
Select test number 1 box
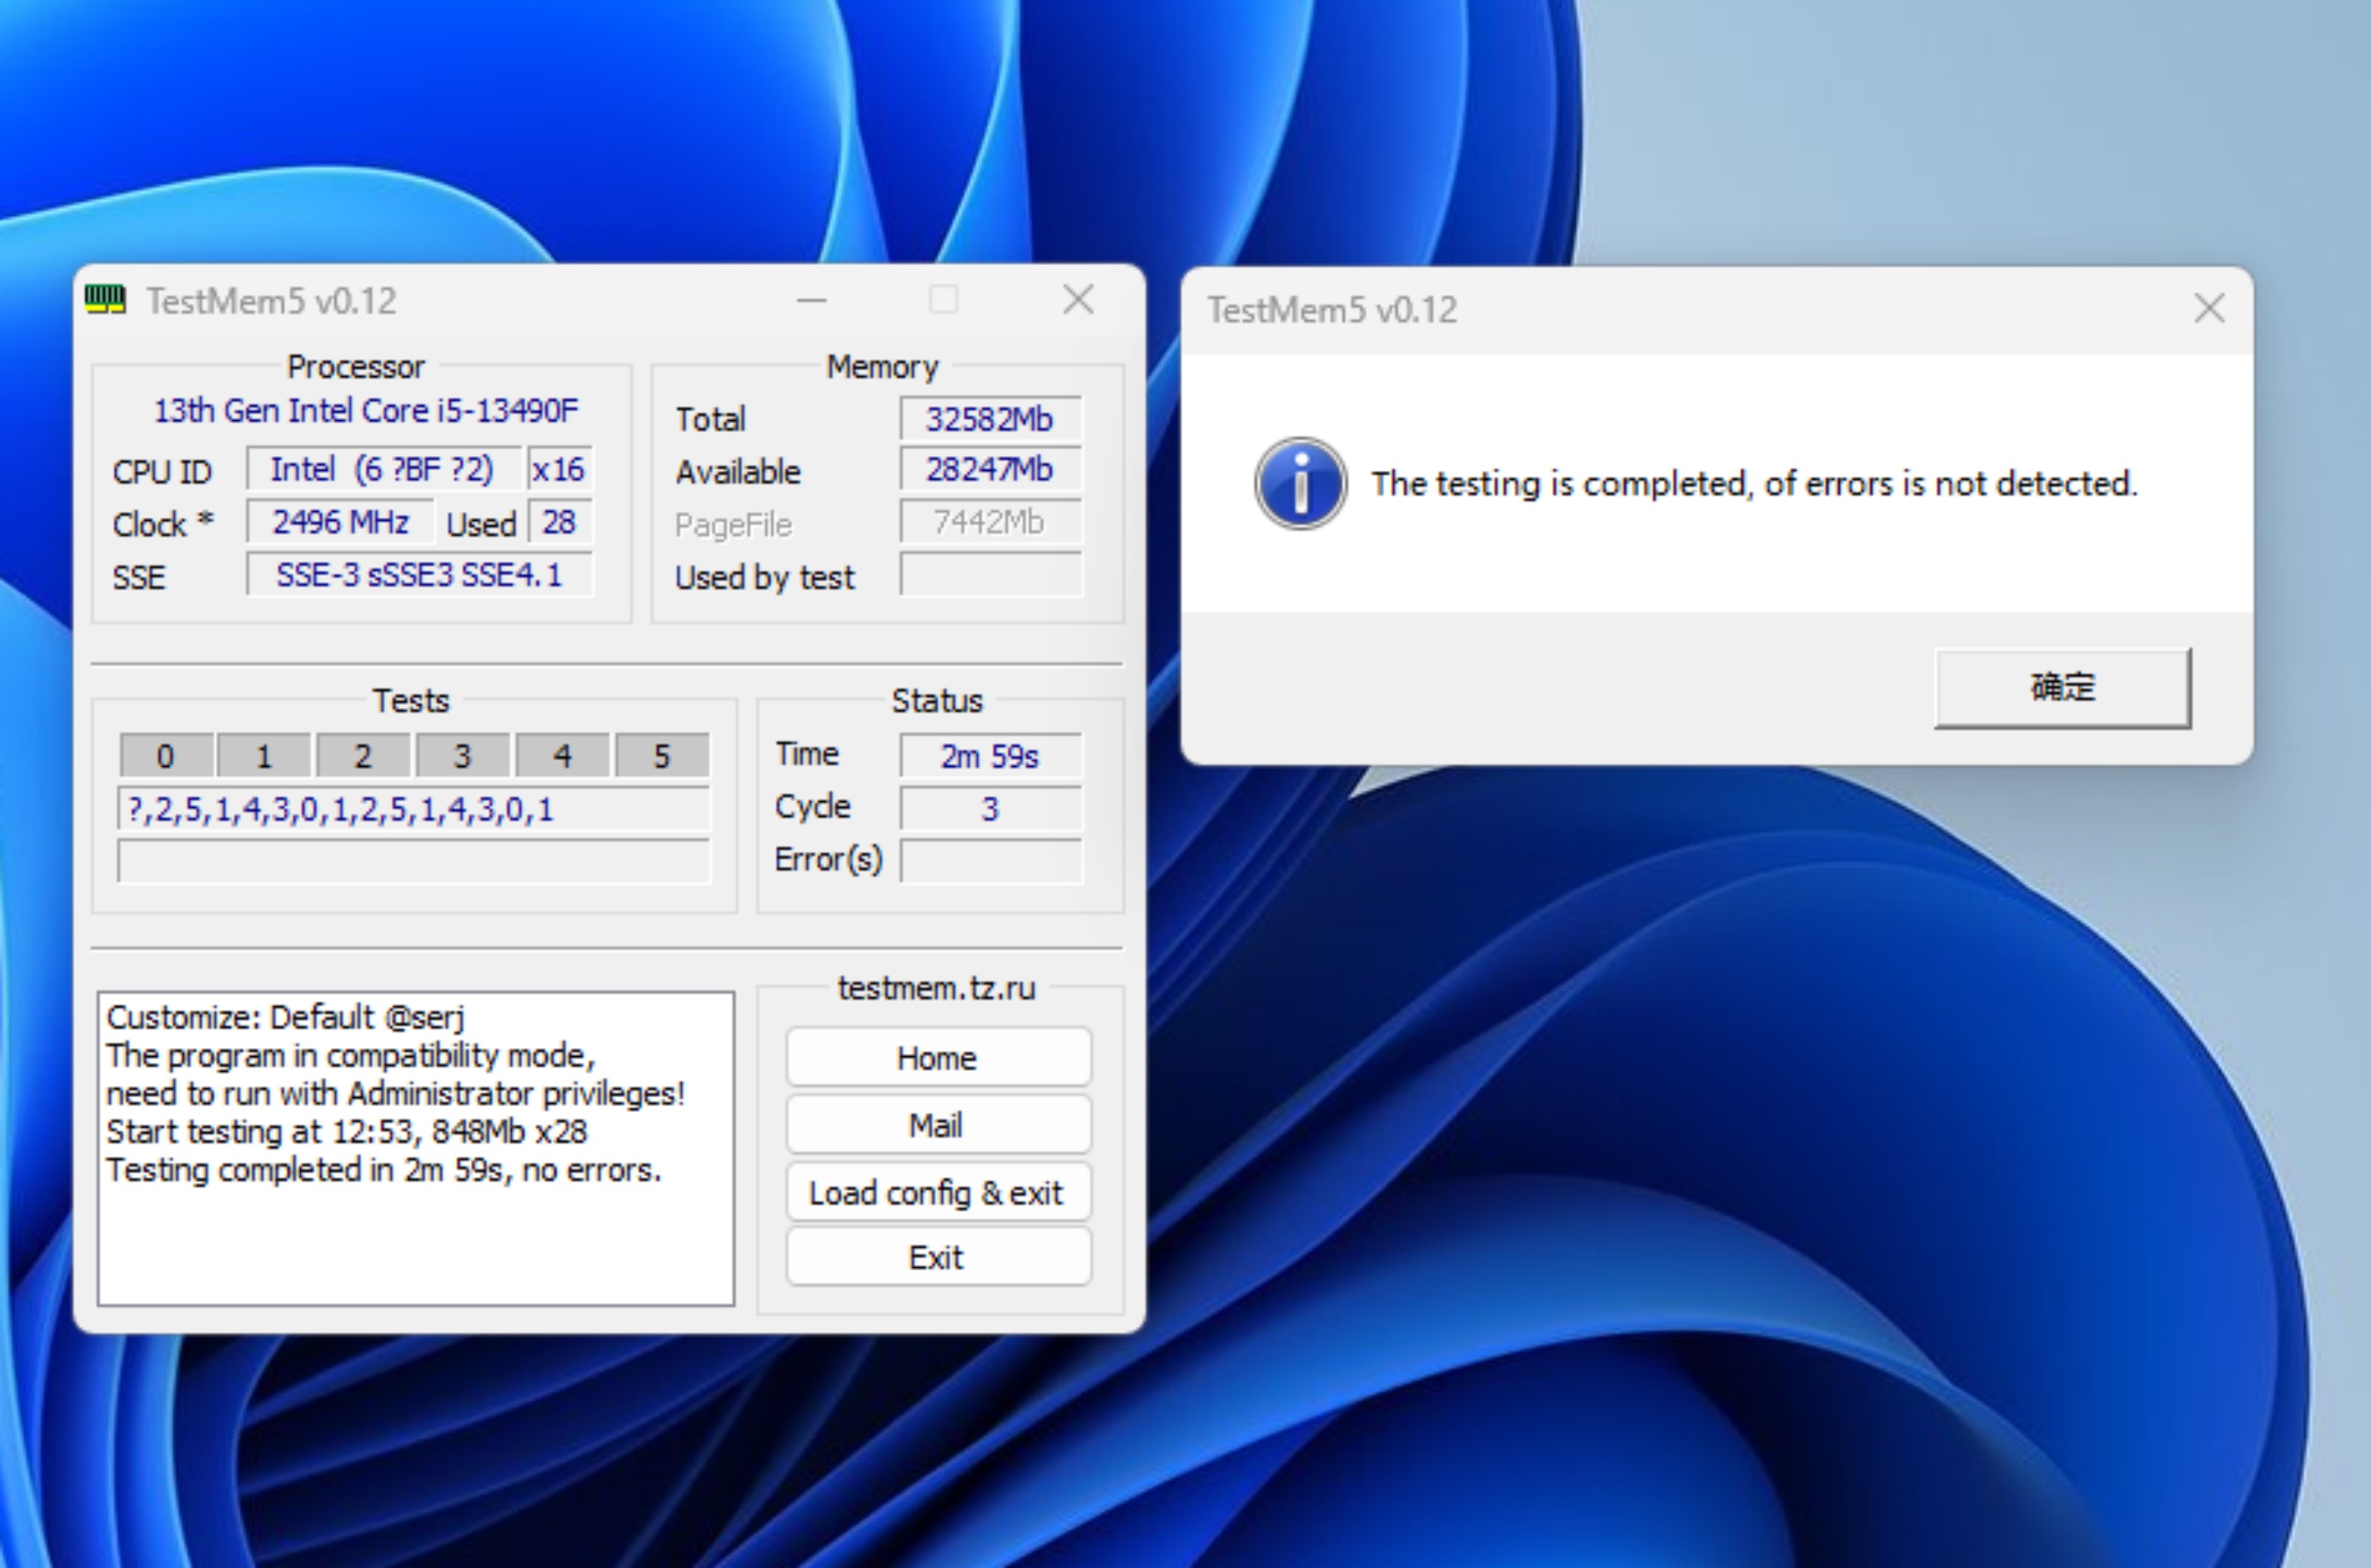tap(264, 756)
